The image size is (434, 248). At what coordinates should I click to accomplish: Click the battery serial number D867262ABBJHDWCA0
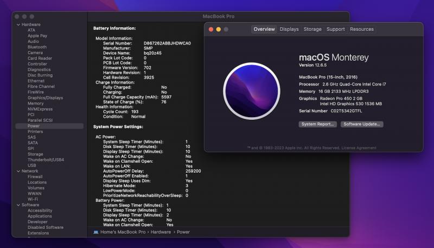pos(167,43)
